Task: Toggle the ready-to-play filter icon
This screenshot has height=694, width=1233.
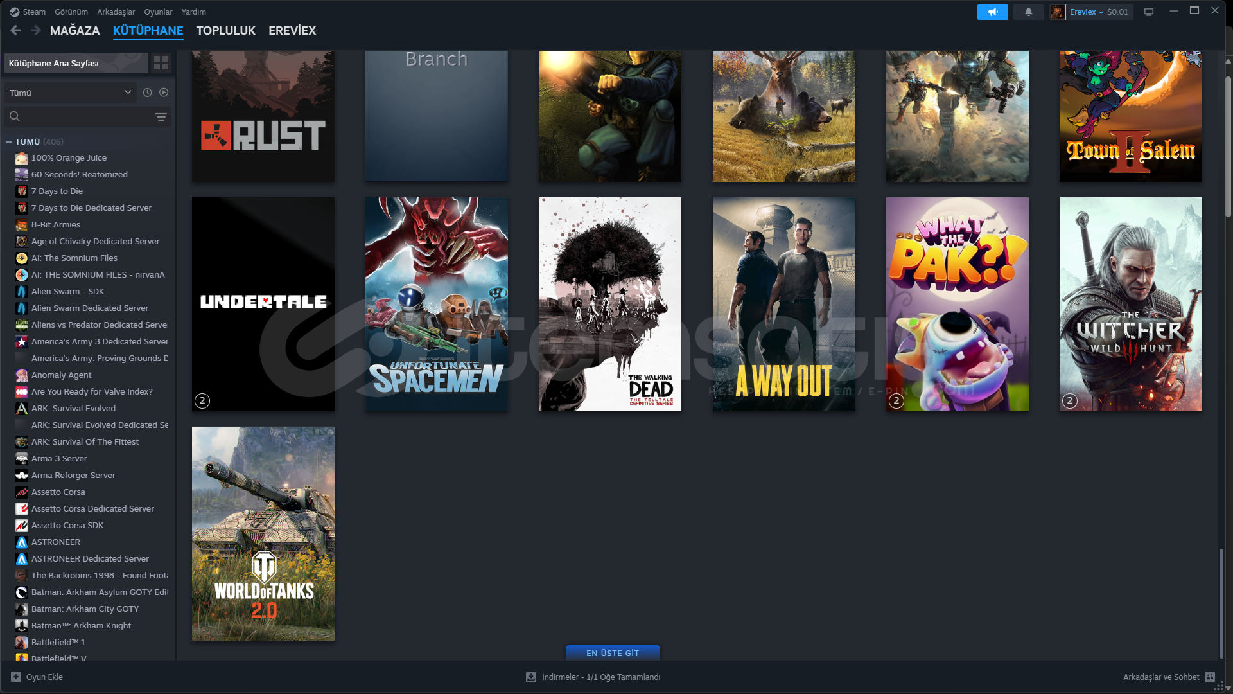Action: click(x=164, y=93)
